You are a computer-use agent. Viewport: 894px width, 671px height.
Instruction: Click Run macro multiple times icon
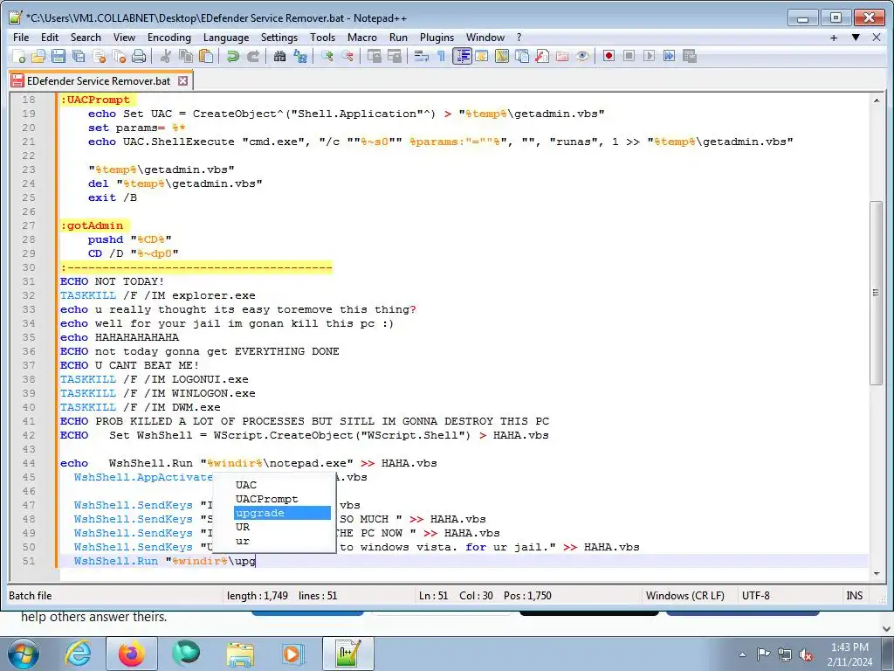(669, 56)
